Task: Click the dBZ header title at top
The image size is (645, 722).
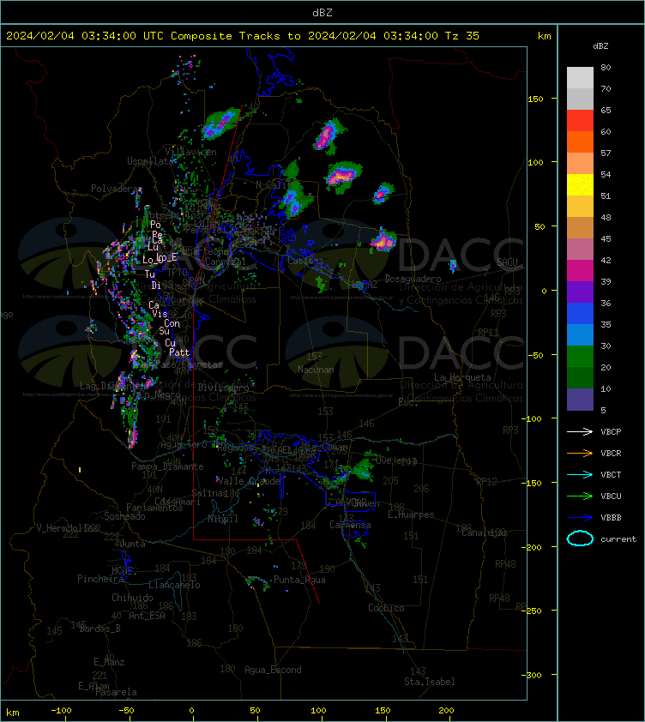Action: click(322, 13)
